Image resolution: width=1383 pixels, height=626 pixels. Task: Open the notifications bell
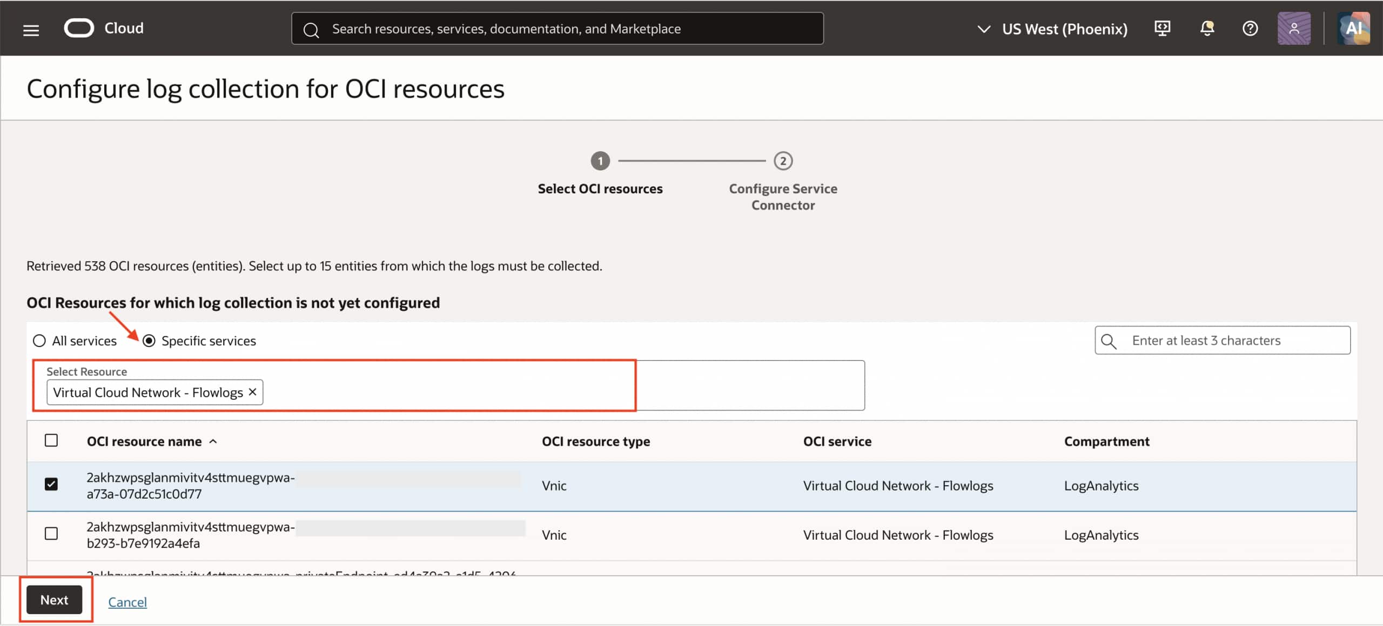coord(1207,28)
